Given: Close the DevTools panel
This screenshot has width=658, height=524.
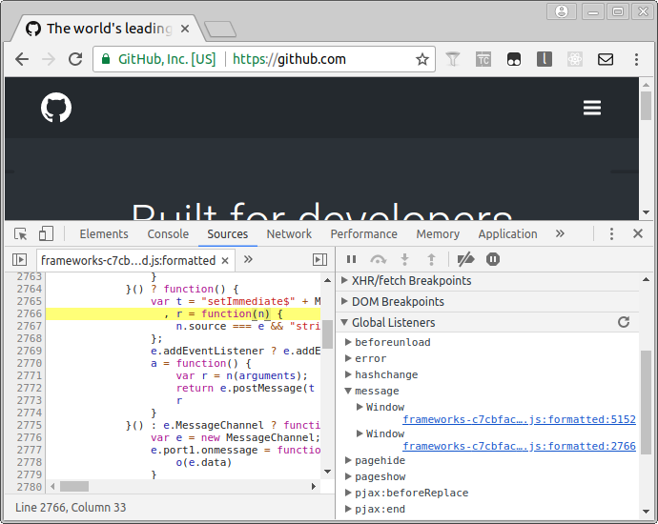Looking at the screenshot, I should point(638,233).
